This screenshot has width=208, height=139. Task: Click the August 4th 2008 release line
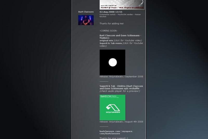tap(121, 122)
